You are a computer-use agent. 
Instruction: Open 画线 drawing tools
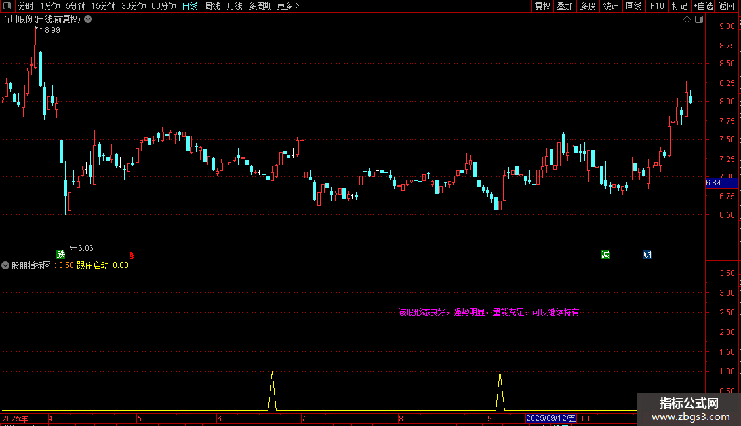(633, 6)
